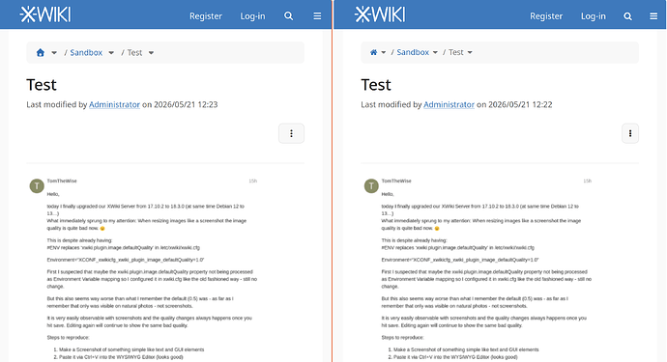The height and width of the screenshot is (362, 667).
Task: Open Administrator link in right window
Action: coord(449,104)
